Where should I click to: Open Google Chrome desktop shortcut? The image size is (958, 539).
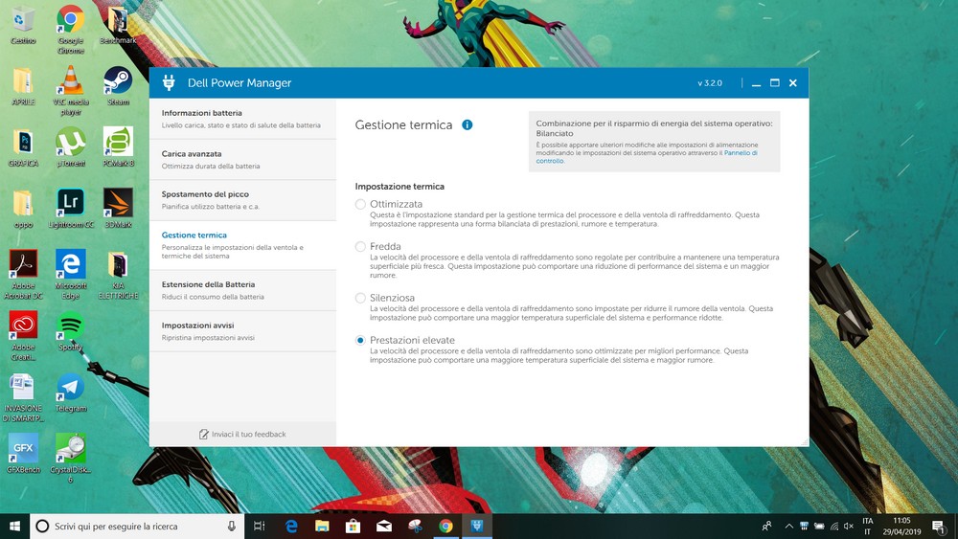click(70, 30)
